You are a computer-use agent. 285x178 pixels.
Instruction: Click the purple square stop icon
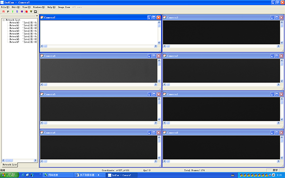point(22,11)
